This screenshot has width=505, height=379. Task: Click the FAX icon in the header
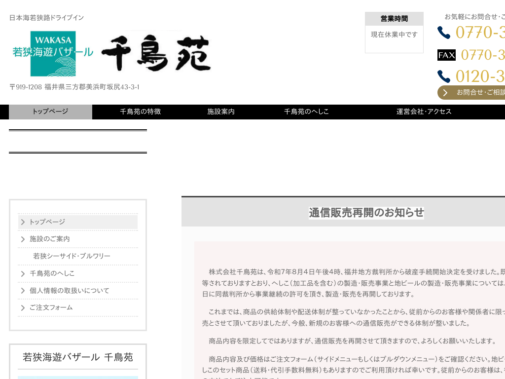[446, 55]
